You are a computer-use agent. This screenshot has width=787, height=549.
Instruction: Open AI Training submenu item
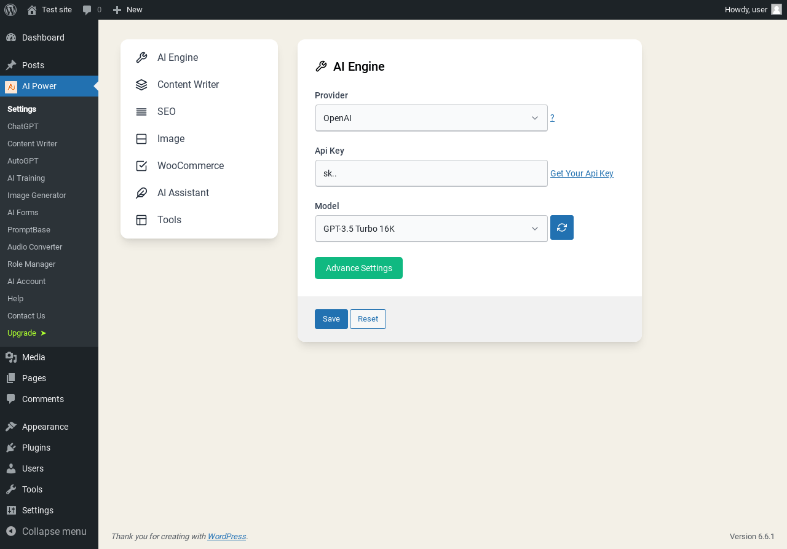pyautogui.click(x=49, y=178)
